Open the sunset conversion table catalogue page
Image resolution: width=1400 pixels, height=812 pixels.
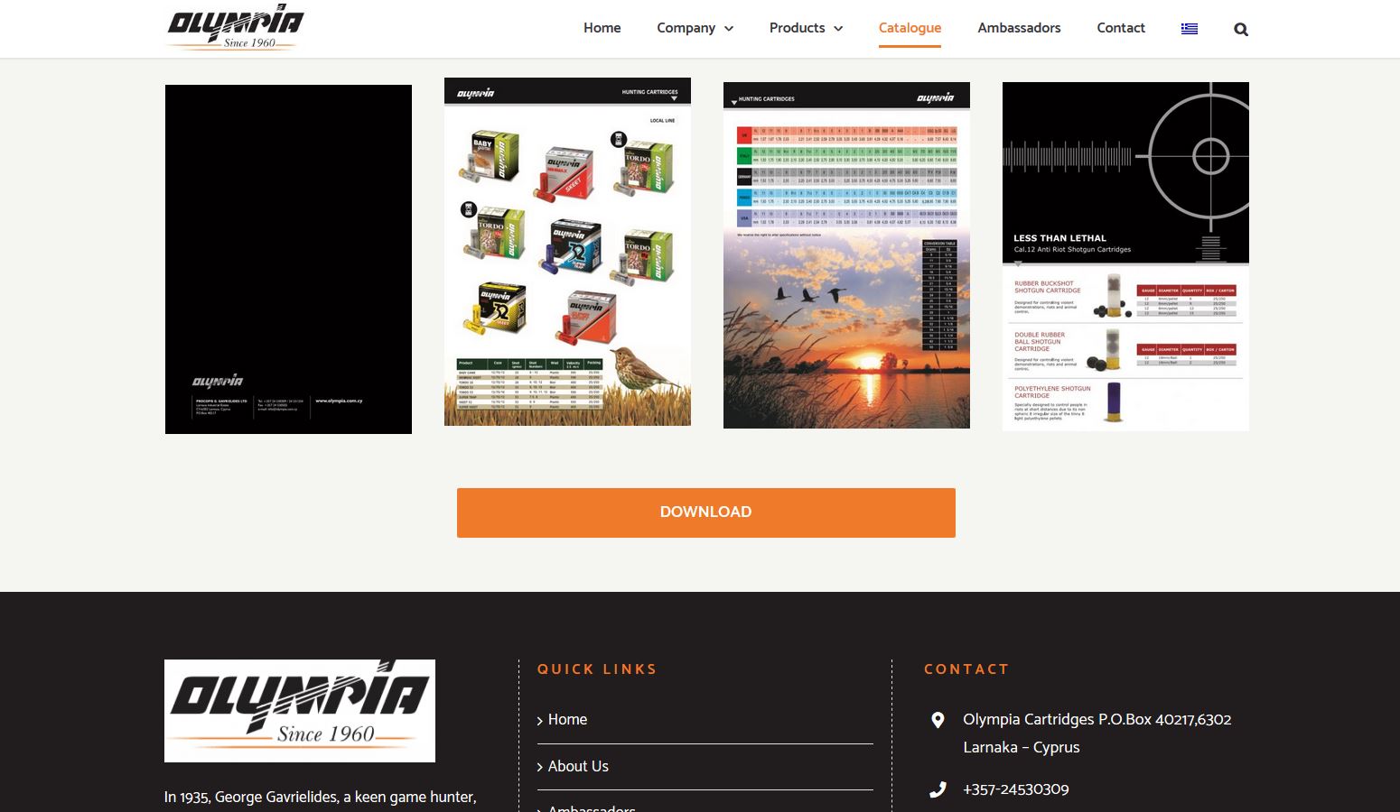[846, 255]
